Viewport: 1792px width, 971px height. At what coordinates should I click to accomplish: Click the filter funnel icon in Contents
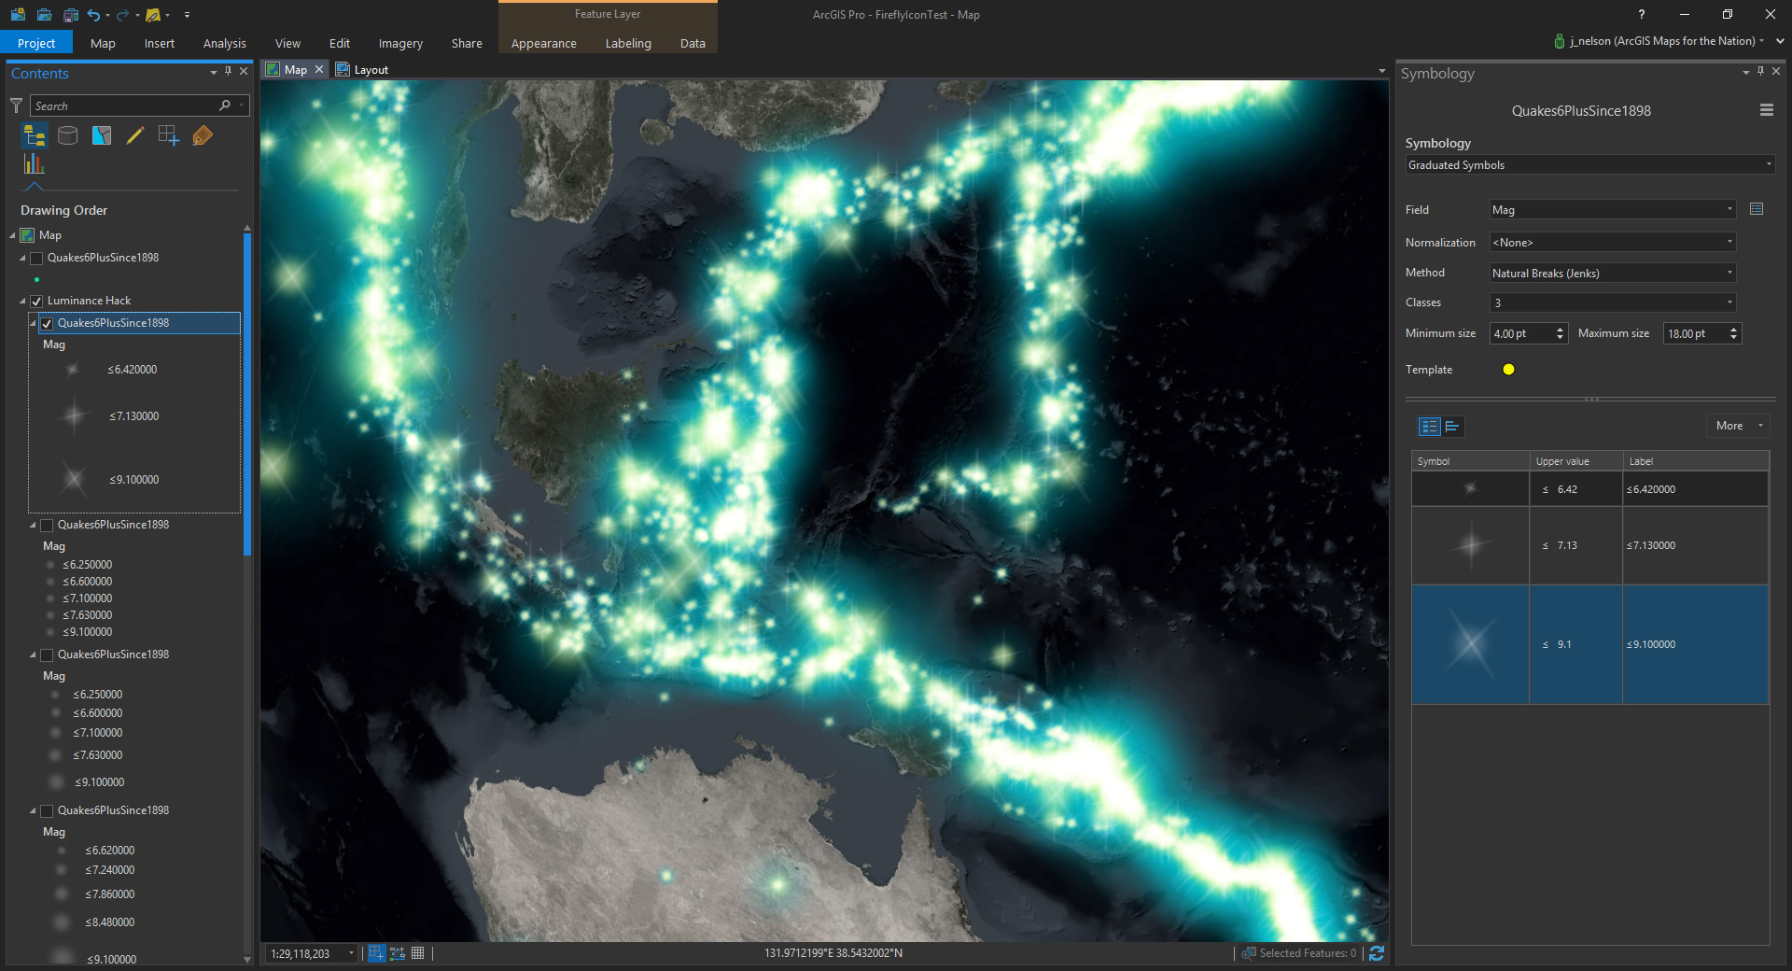point(16,106)
